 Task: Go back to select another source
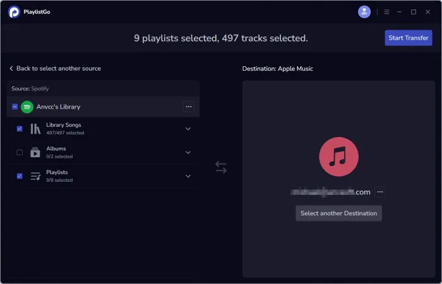pos(56,68)
